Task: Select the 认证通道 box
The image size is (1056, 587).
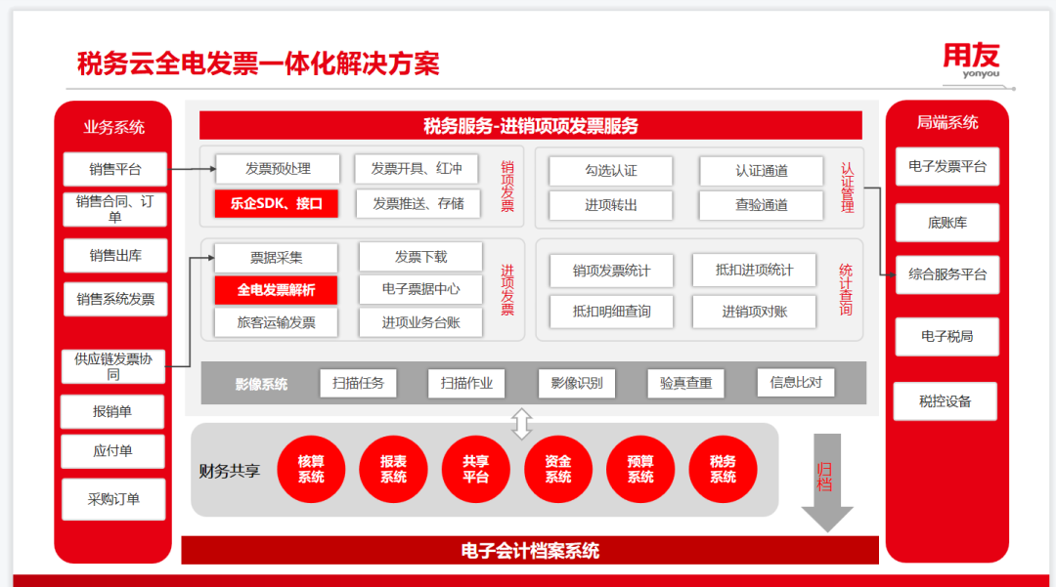Action: [762, 171]
